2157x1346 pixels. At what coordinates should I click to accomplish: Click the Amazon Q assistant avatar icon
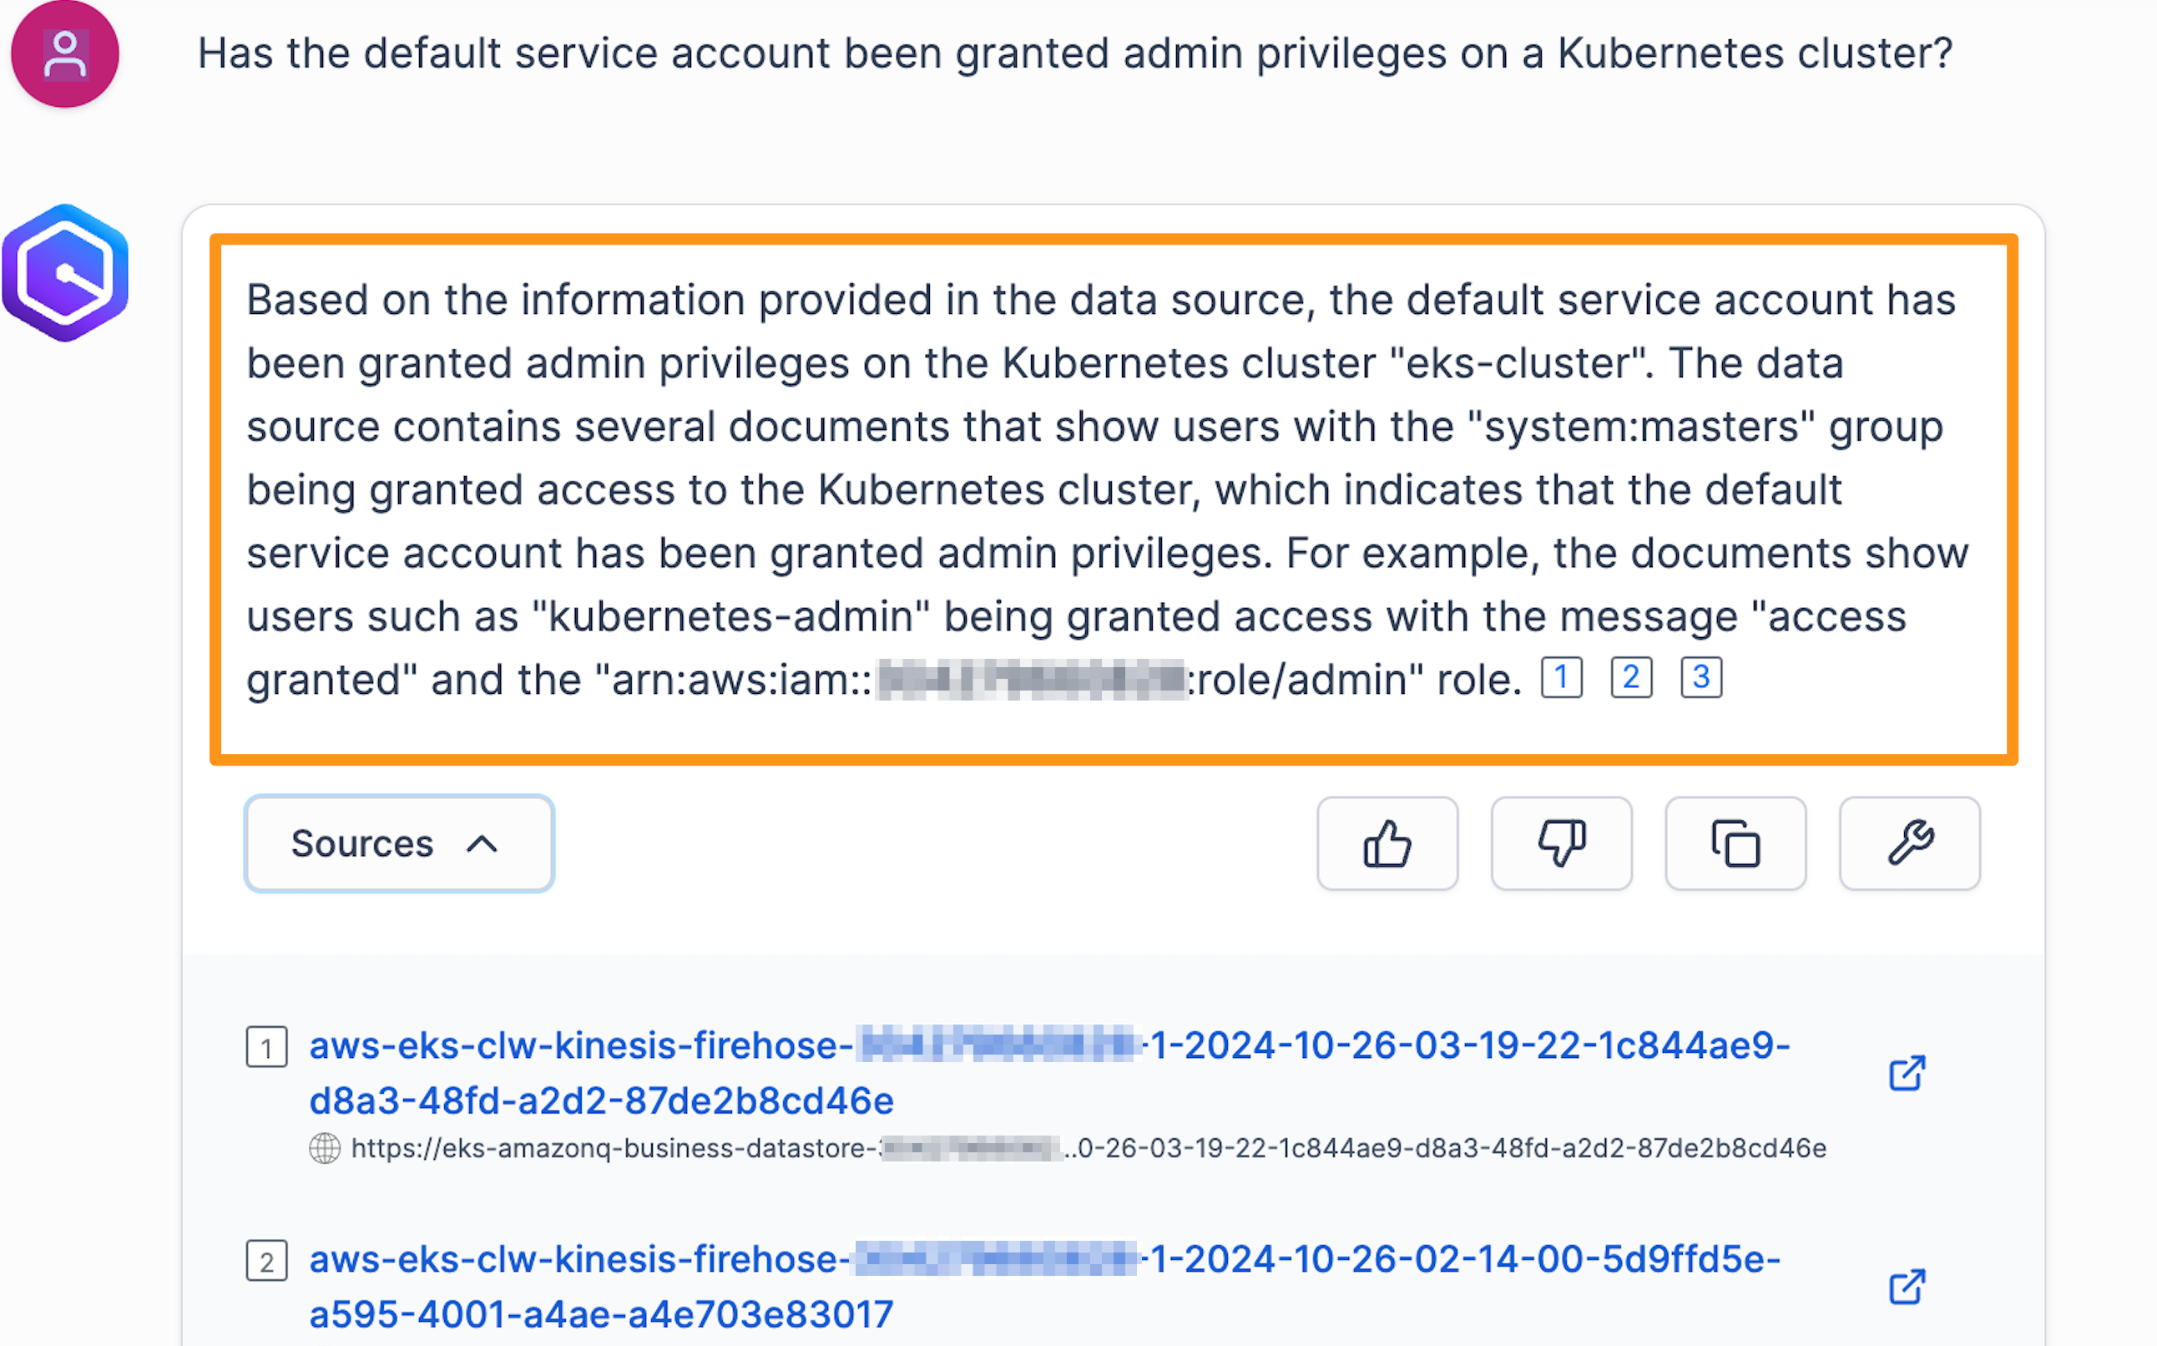(65, 270)
